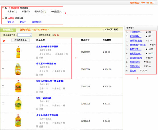Viewport: 158px width, 130px height.
Task: Filter by brand 鲁花(9)
Action: point(23,22)
